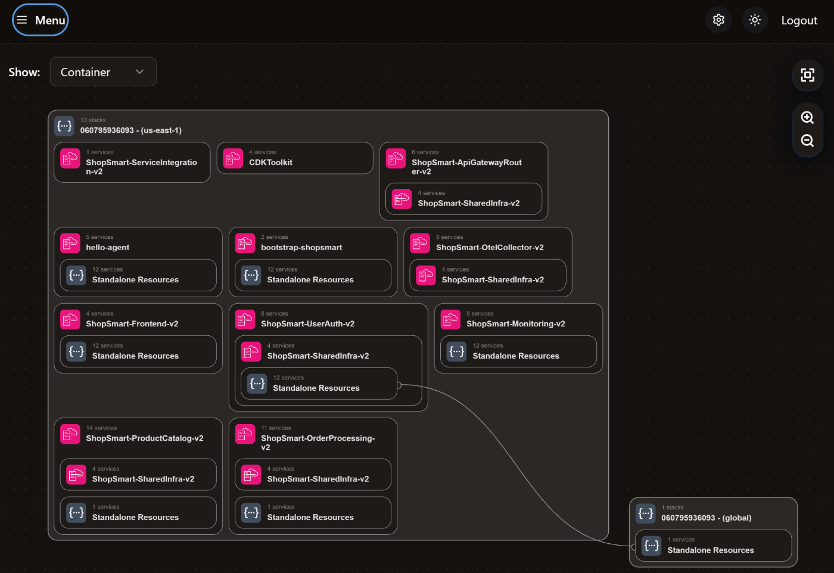Select the ShopSmart-ProductCatalog-v2 stack icon
This screenshot has height=573, width=834.
pyautogui.click(x=70, y=434)
